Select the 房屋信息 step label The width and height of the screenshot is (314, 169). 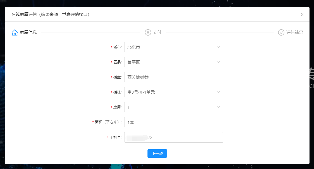(28, 32)
